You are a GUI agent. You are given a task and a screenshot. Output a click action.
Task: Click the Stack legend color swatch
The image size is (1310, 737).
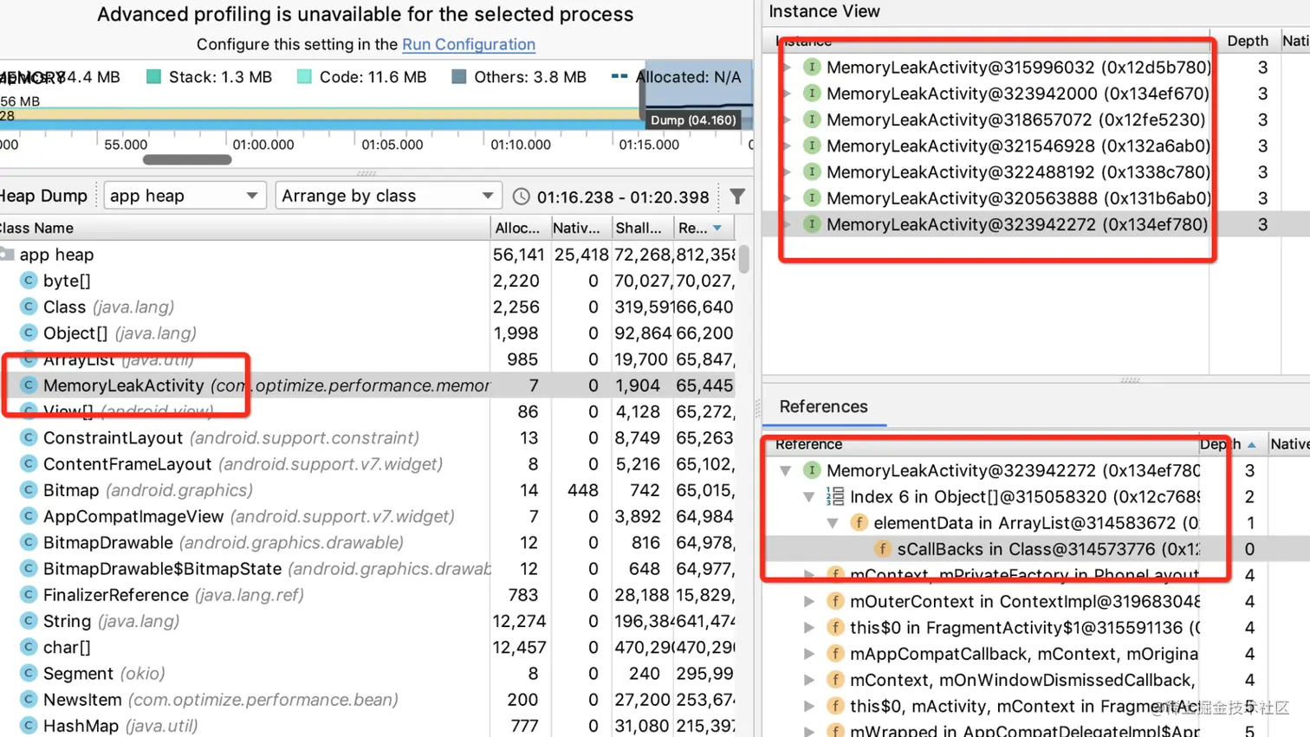pos(154,77)
